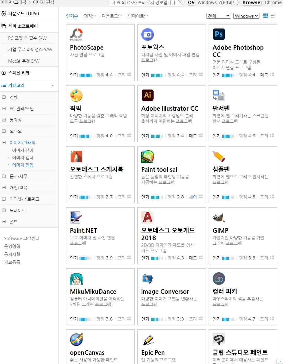Expand the 폰트 category
Image resolution: width=283 pixels, height=364 pixels.
4,222
